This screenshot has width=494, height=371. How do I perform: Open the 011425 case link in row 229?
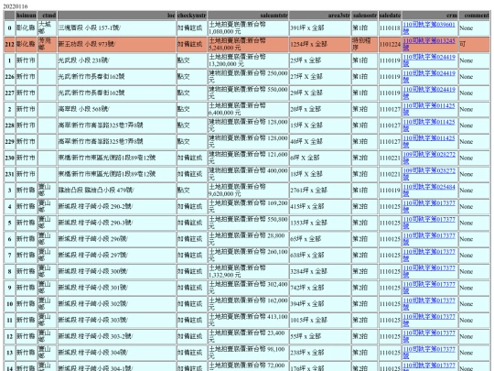coord(429,142)
